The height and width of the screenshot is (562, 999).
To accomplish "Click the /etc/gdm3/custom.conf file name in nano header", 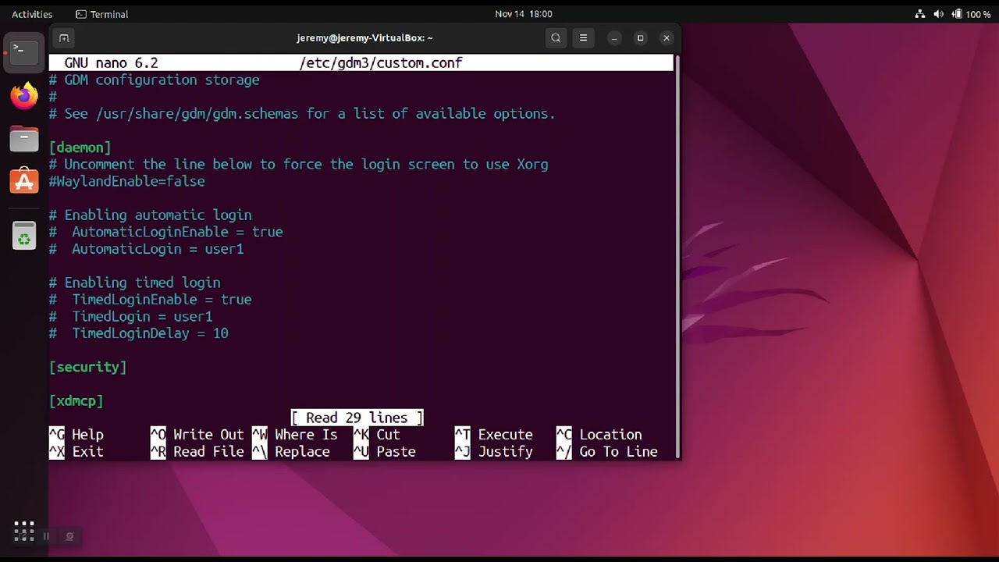I will click(381, 63).
